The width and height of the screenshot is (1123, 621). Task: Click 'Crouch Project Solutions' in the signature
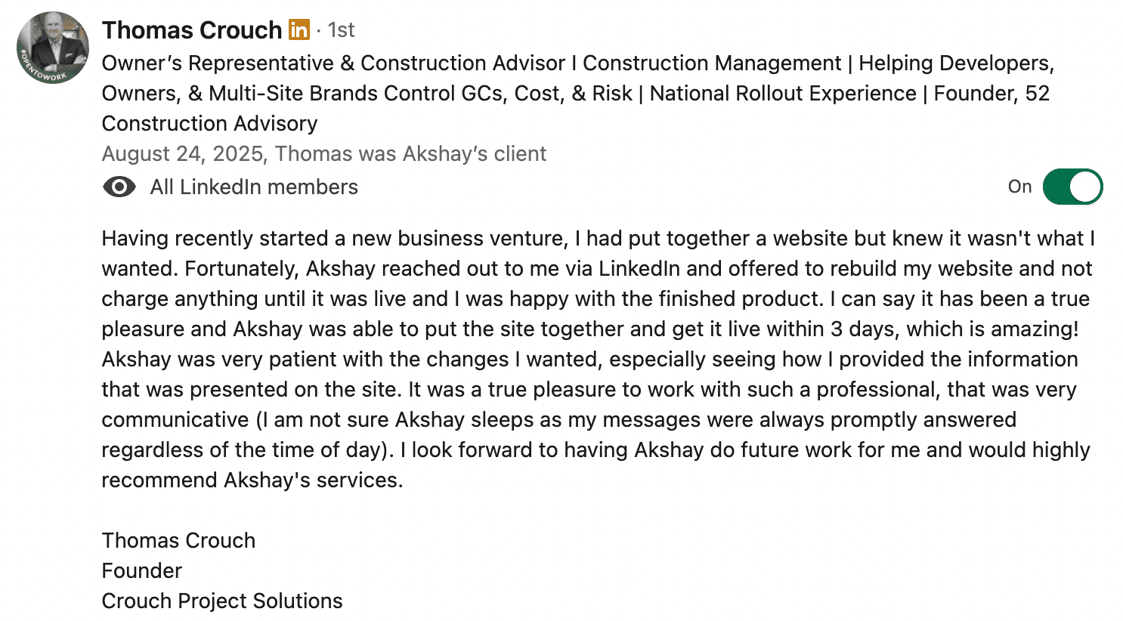(x=221, y=601)
